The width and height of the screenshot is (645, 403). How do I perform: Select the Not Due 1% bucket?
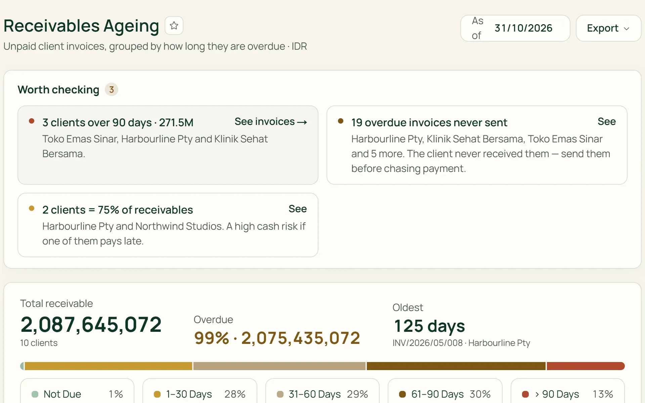(77, 392)
